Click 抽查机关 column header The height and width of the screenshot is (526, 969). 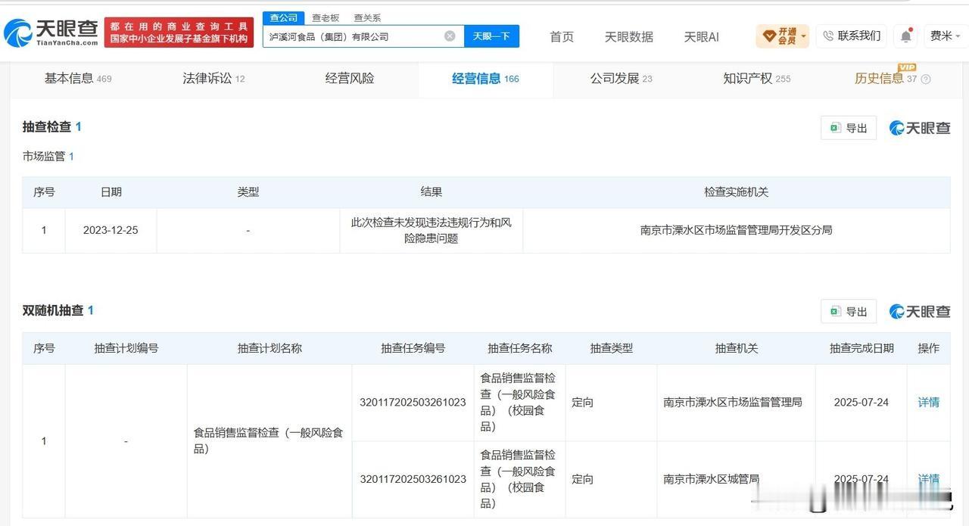pyautogui.click(x=736, y=348)
